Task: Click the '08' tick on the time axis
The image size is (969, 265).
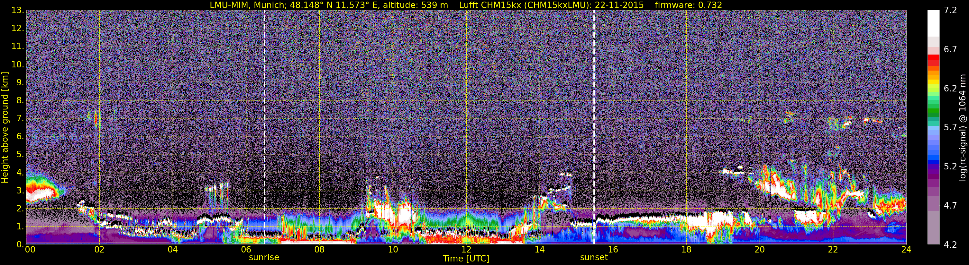Action: pyautogui.click(x=319, y=250)
